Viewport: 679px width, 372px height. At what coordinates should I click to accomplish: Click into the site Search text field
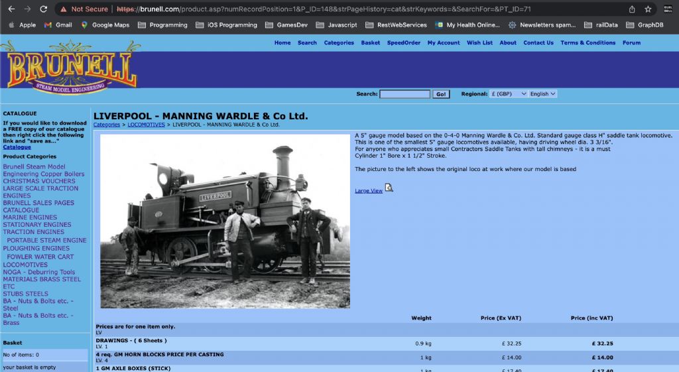click(x=405, y=94)
